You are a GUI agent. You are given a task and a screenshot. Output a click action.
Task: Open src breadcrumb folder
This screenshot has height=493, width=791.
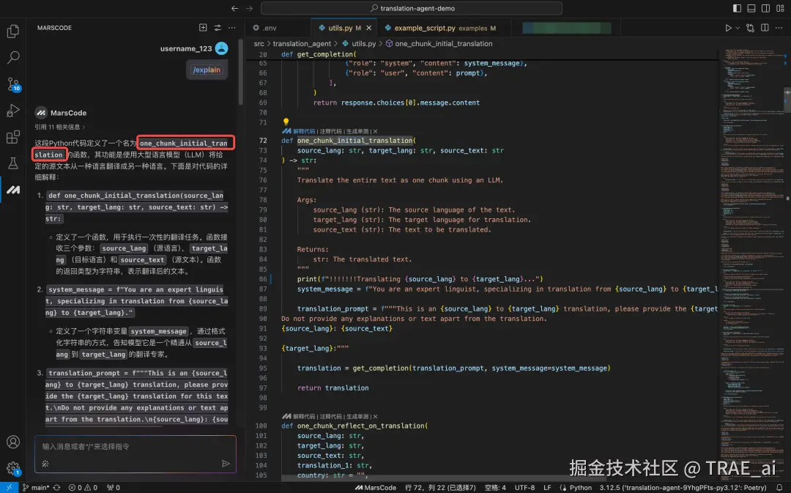tap(259, 44)
